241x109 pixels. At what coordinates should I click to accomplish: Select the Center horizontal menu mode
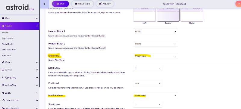click(x=168, y=15)
